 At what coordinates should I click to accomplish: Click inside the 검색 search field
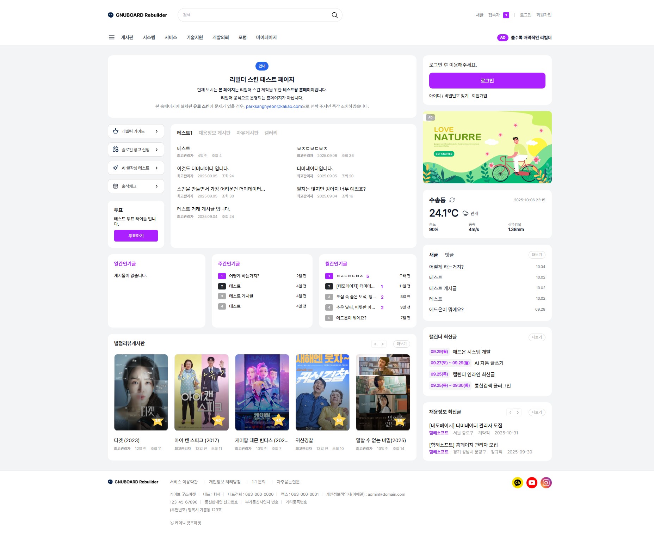coord(254,15)
